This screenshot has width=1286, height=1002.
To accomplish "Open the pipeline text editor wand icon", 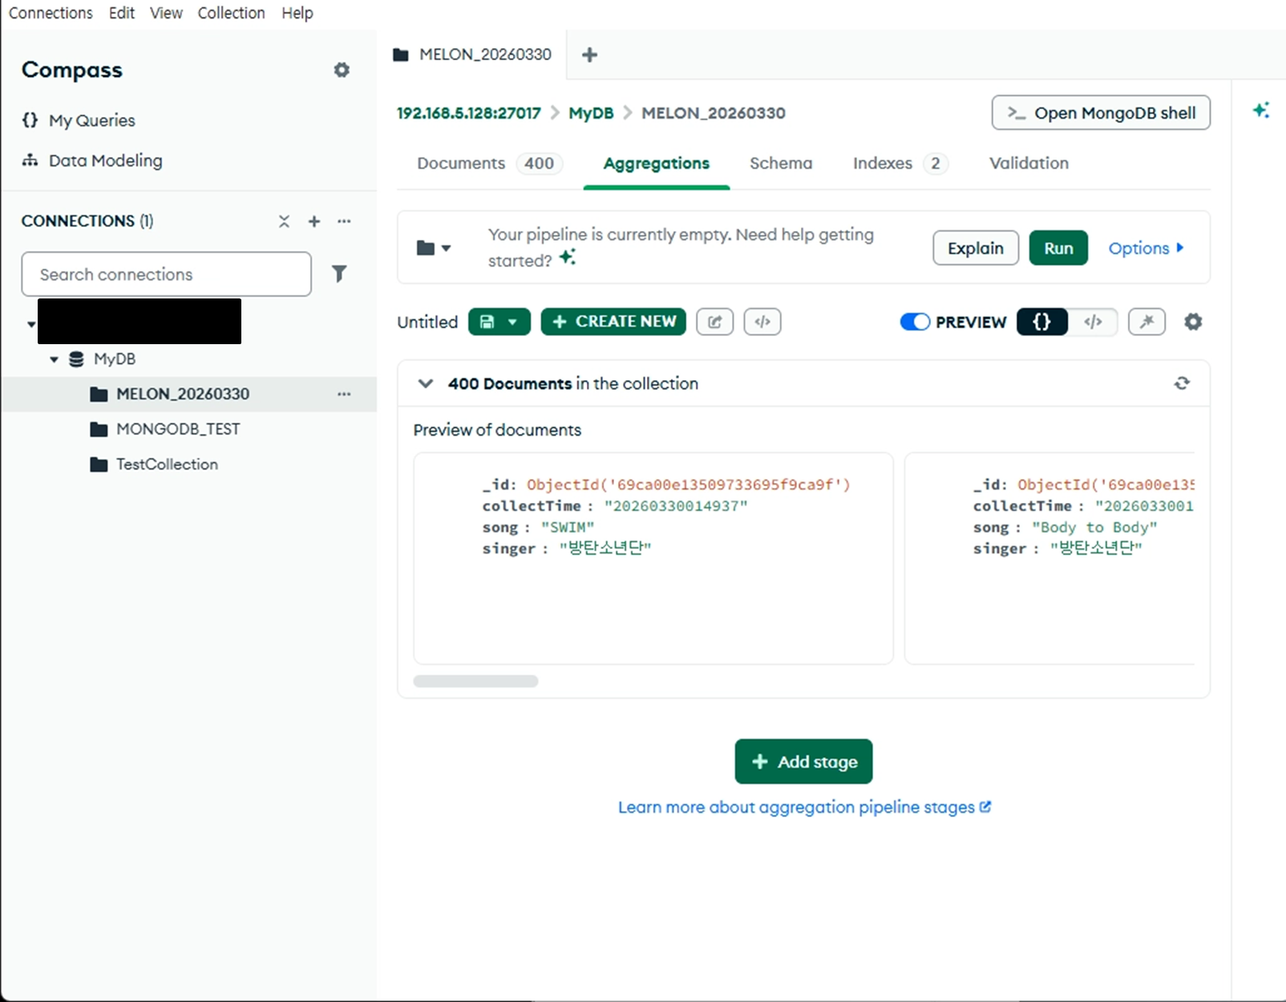I will [x=1146, y=322].
